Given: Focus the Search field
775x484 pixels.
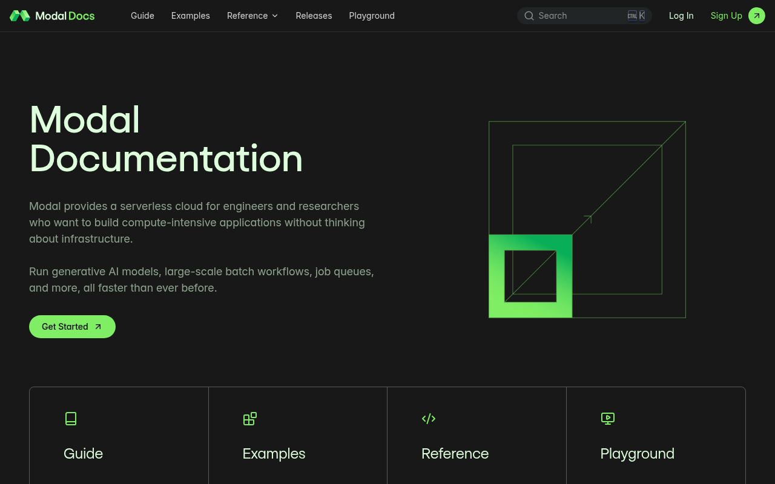Looking at the screenshot, I should pos(584,16).
